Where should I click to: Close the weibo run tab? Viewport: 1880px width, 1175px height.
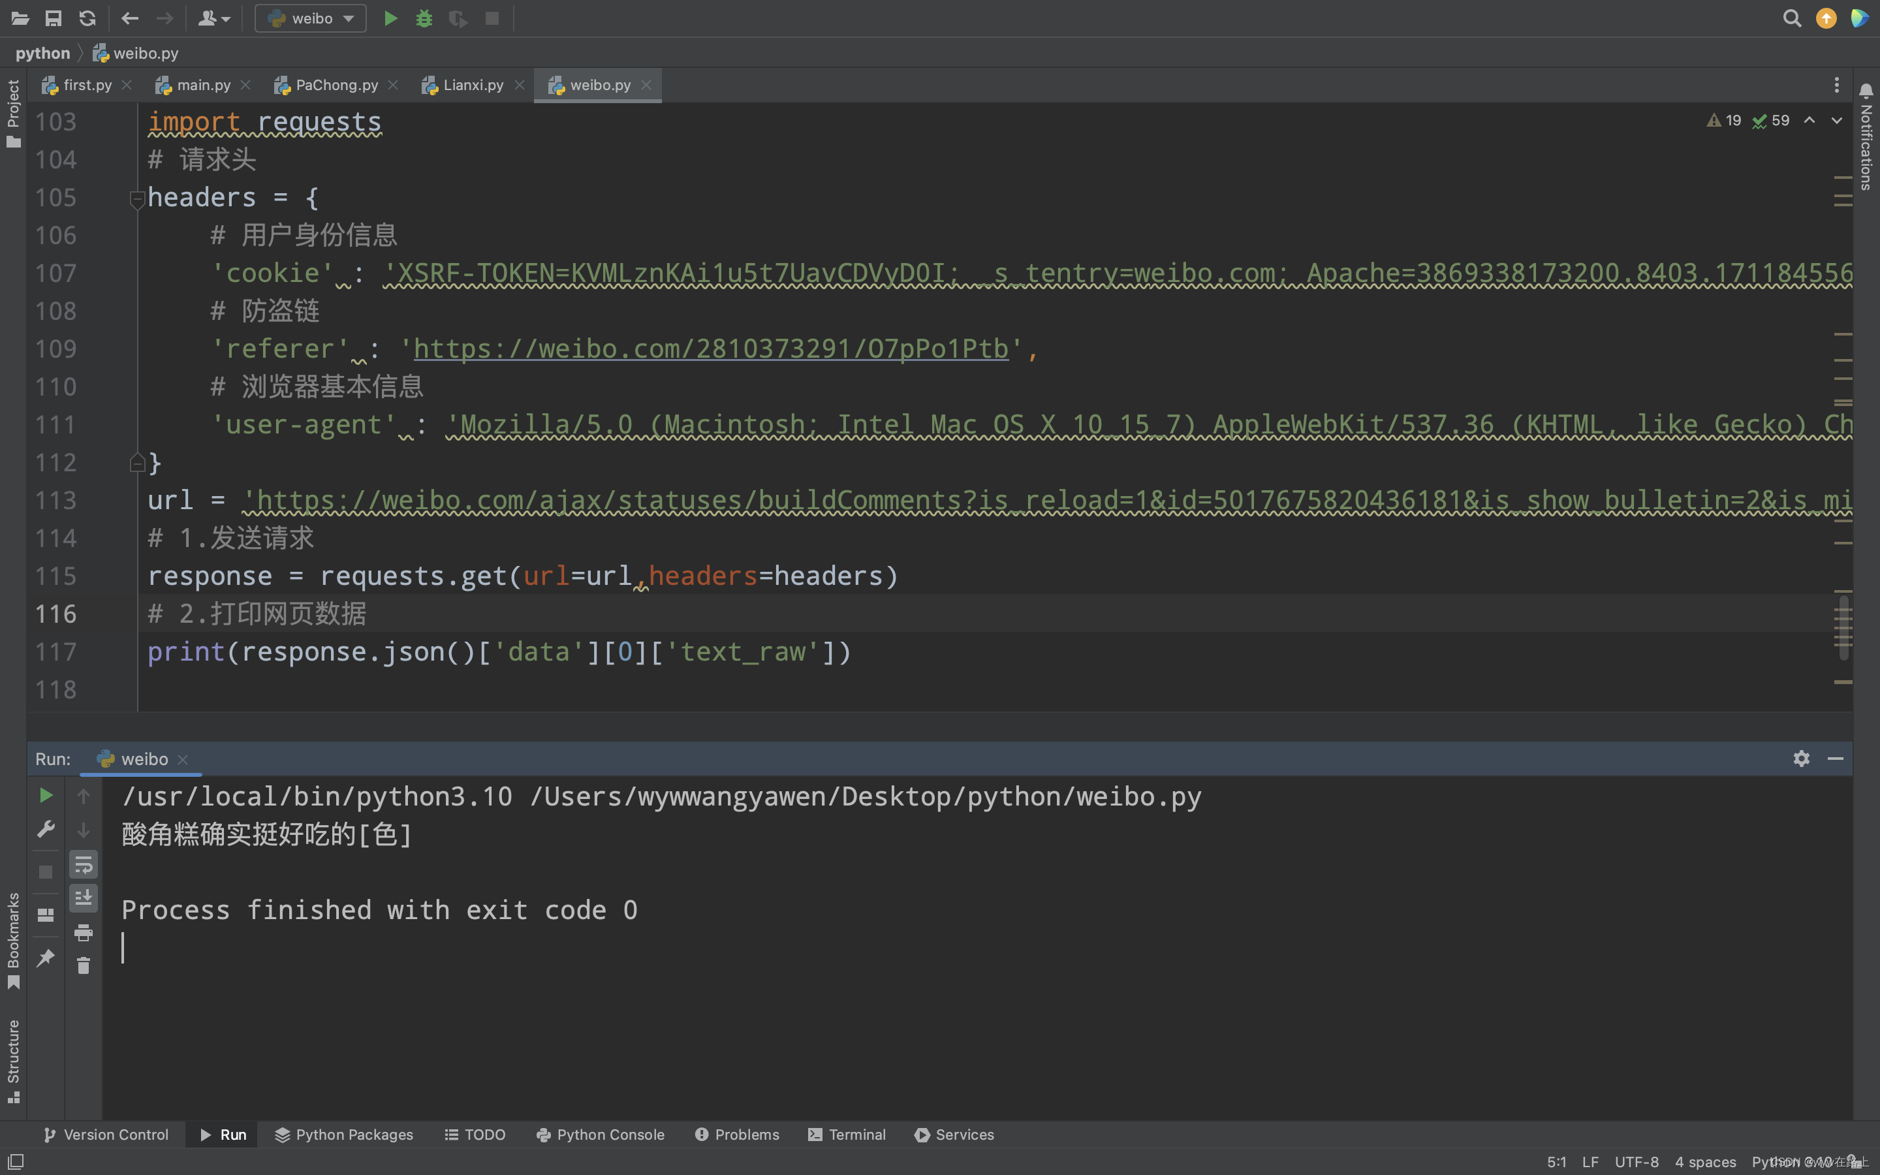click(183, 759)
